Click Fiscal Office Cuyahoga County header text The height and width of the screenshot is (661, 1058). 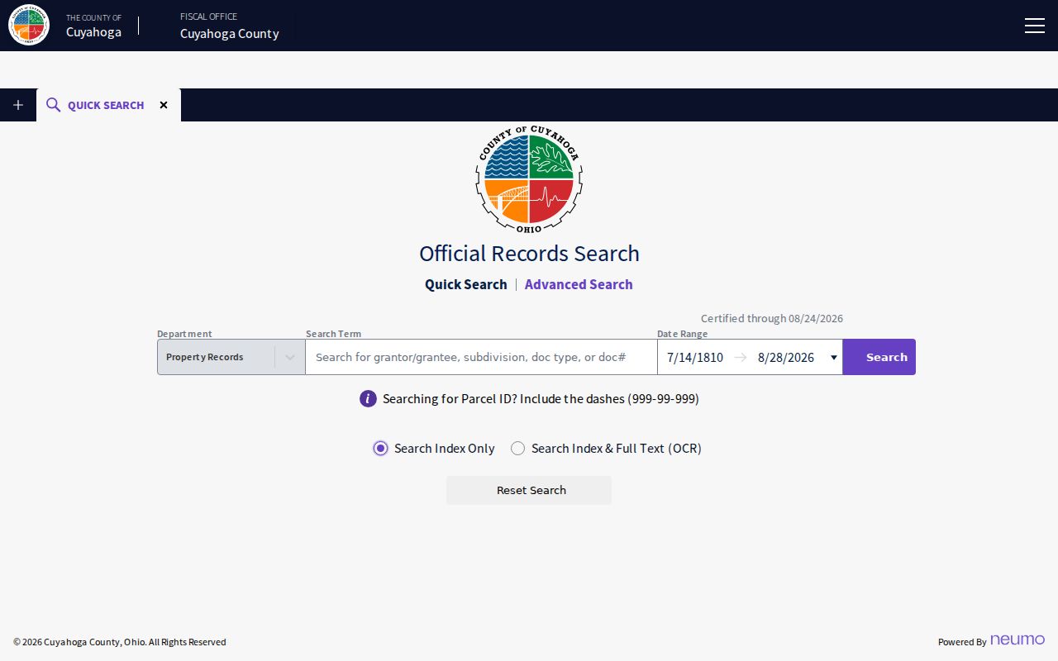click(230, 26)
